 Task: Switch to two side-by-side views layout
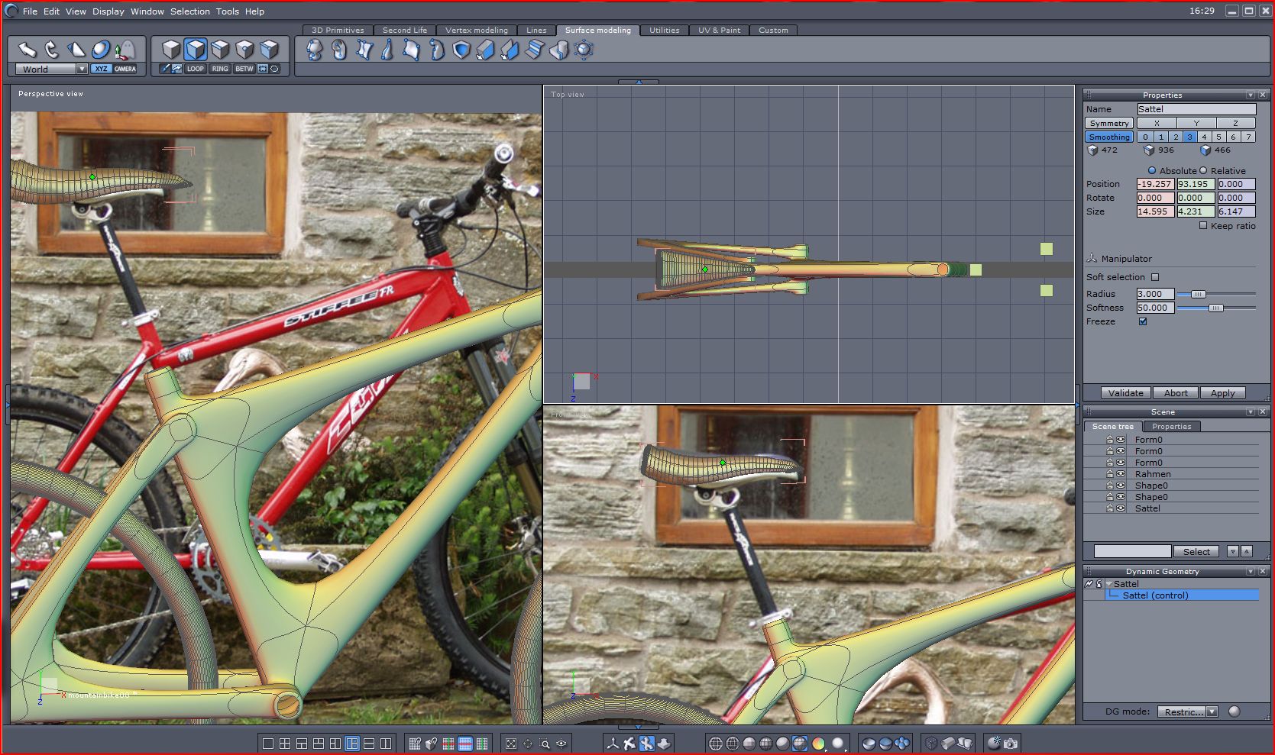click(x=386, y=744)
